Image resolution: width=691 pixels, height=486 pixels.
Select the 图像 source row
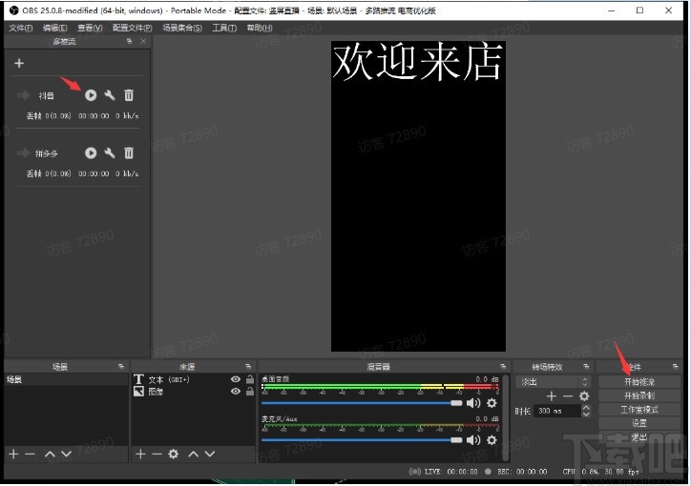pos(194,391)
